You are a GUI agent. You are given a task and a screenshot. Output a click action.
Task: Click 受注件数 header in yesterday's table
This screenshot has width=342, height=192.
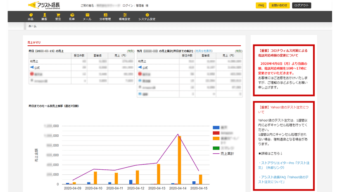click(x=79, y=56)
